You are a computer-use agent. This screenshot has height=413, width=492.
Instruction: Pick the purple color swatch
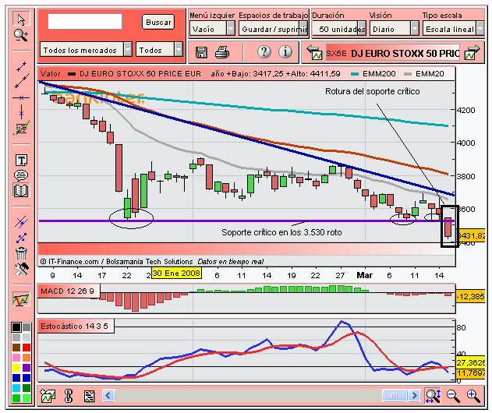[x=27, y=368]
